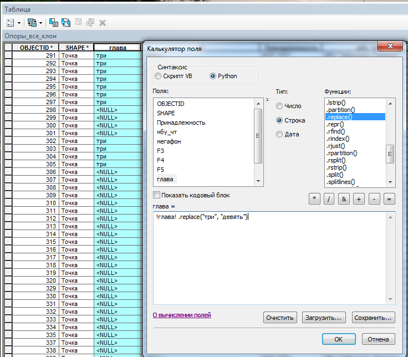408x357 pixels.
Task: Insert the division operator button
Action: pos(329,200)
